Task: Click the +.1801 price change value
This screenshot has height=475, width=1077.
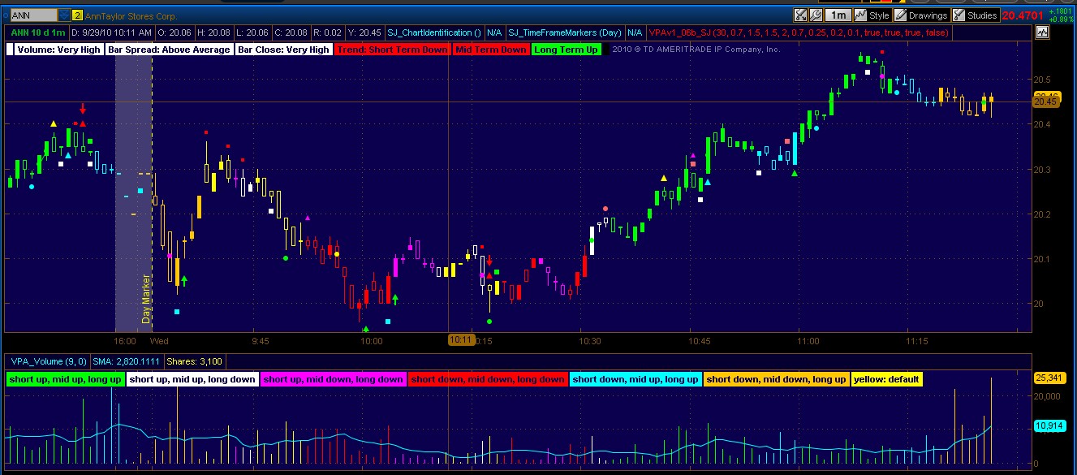Action: click(1060, 11)
